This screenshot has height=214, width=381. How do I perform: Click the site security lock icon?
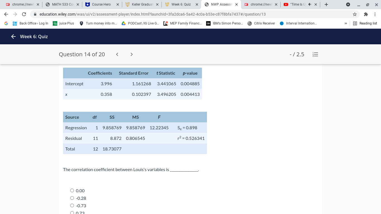pyautogui.click(x=35, y=14)
